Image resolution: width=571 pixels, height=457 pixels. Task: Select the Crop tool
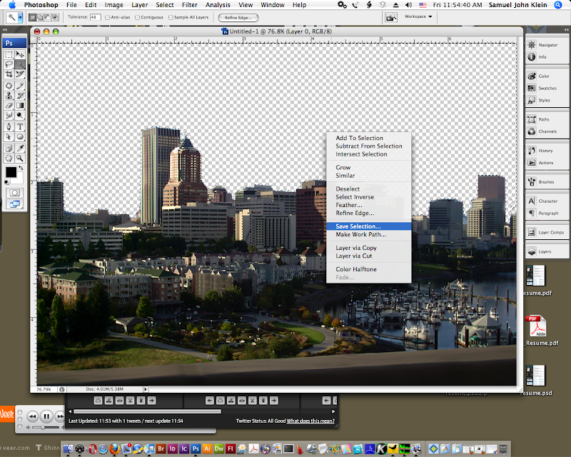[9, 74]
